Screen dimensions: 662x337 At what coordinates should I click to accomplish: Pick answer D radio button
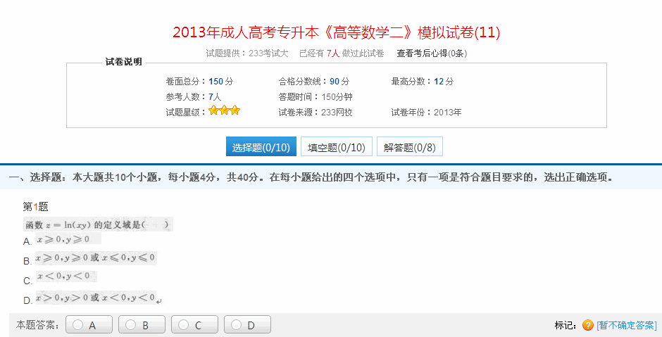(x=236, y=325)
